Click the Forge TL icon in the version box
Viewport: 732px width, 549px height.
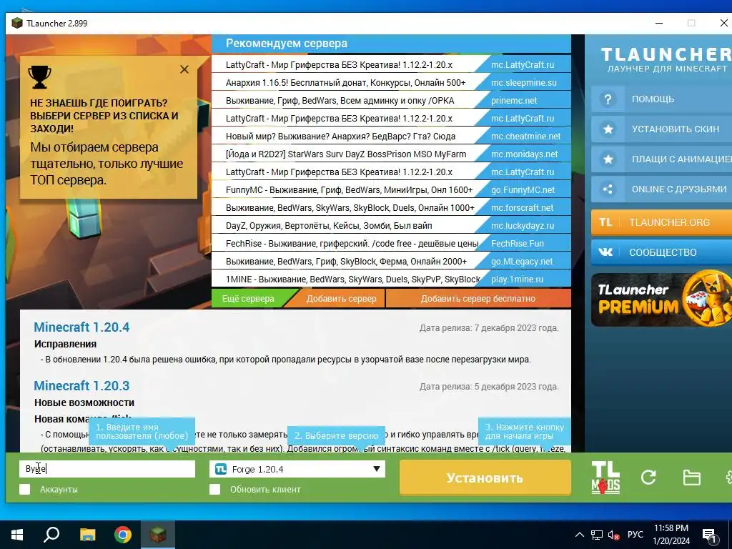221,469
